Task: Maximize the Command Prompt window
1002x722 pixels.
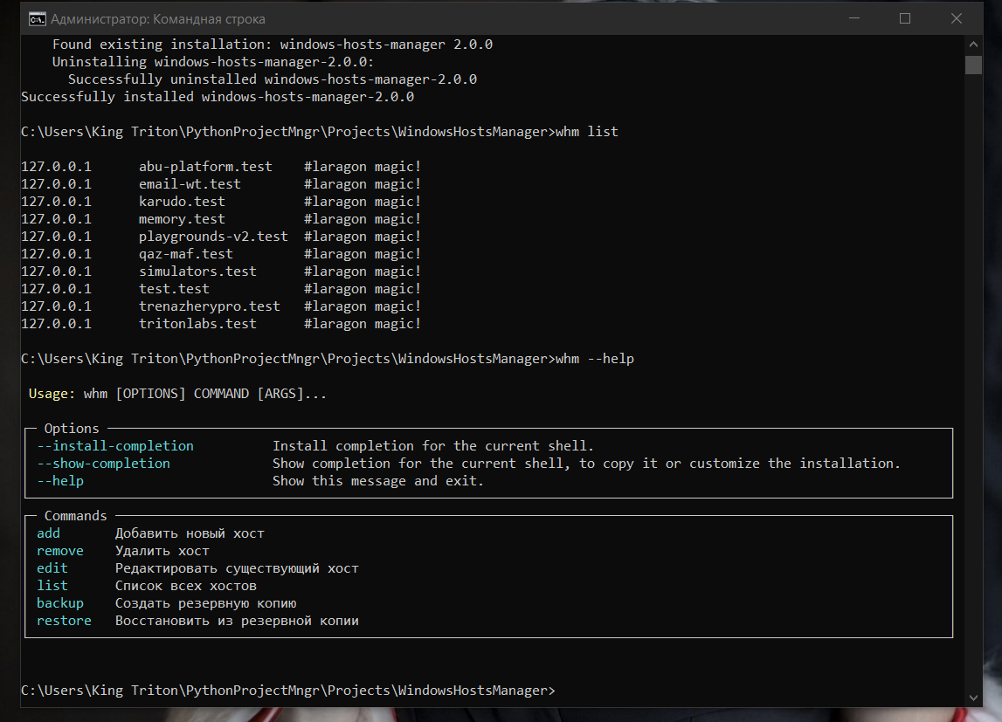Action: click(905, 18)
